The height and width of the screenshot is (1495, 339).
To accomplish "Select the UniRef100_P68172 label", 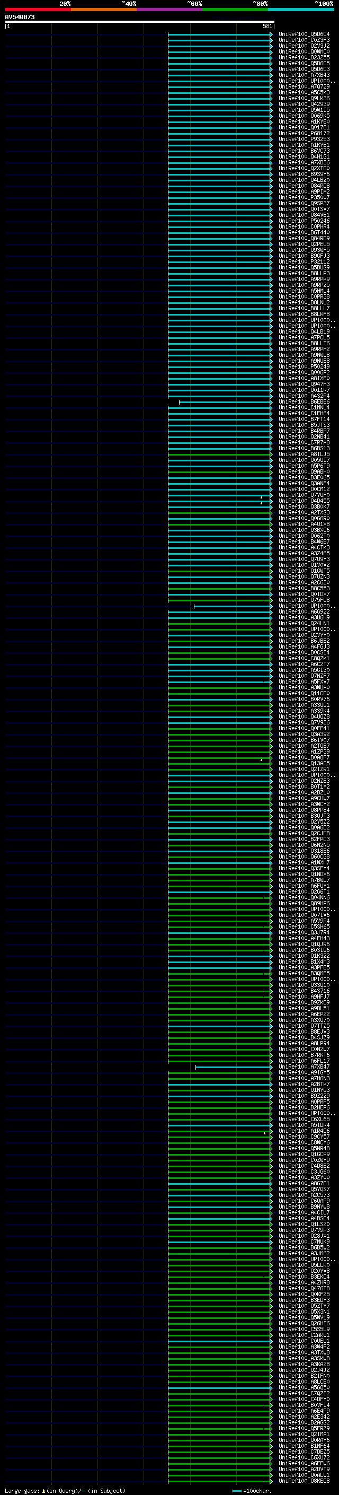I will pos(304,133).
